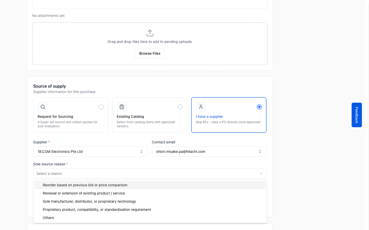Click the drag and drop files text

coord(150,42)
